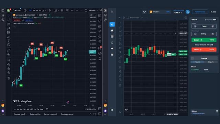This screenshot has width=220, height=124.
Task: Open the USD currency dropdown on price axis
Action: coord(93,15)
